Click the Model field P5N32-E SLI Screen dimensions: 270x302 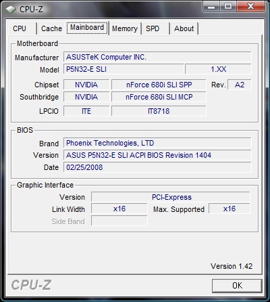pos(124,69)
